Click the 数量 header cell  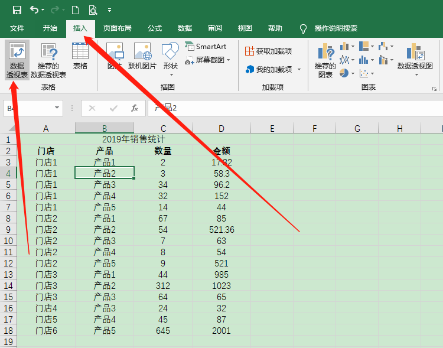[x=163, y=151]
